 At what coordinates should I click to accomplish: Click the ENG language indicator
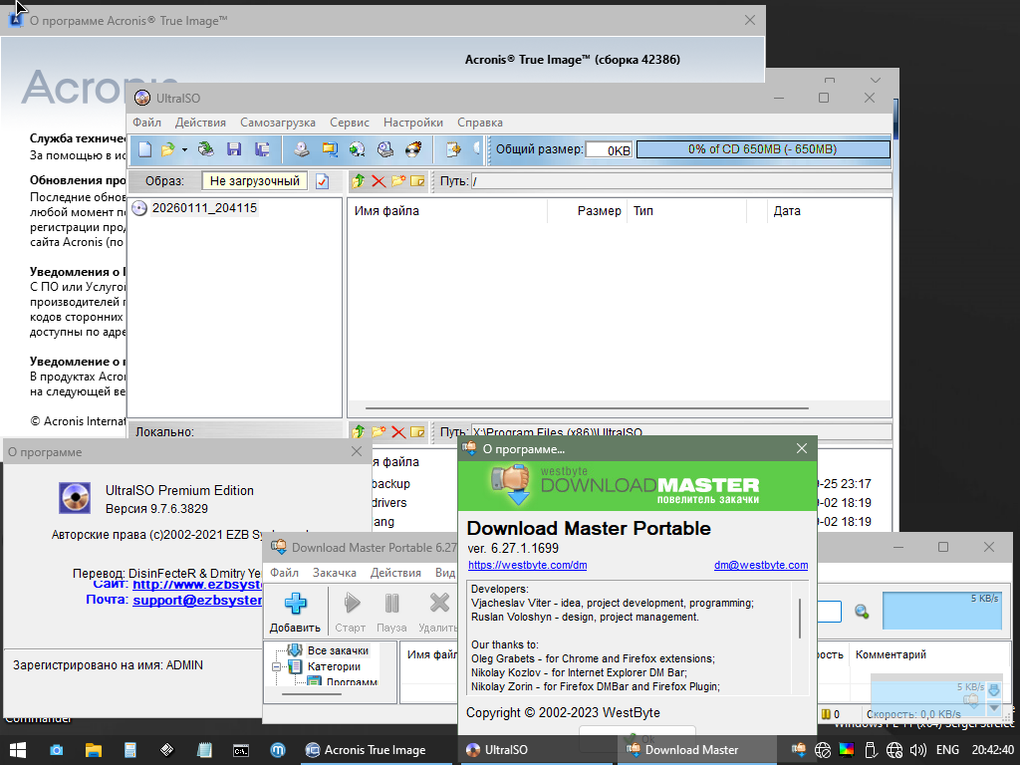[x=947, y=750]
